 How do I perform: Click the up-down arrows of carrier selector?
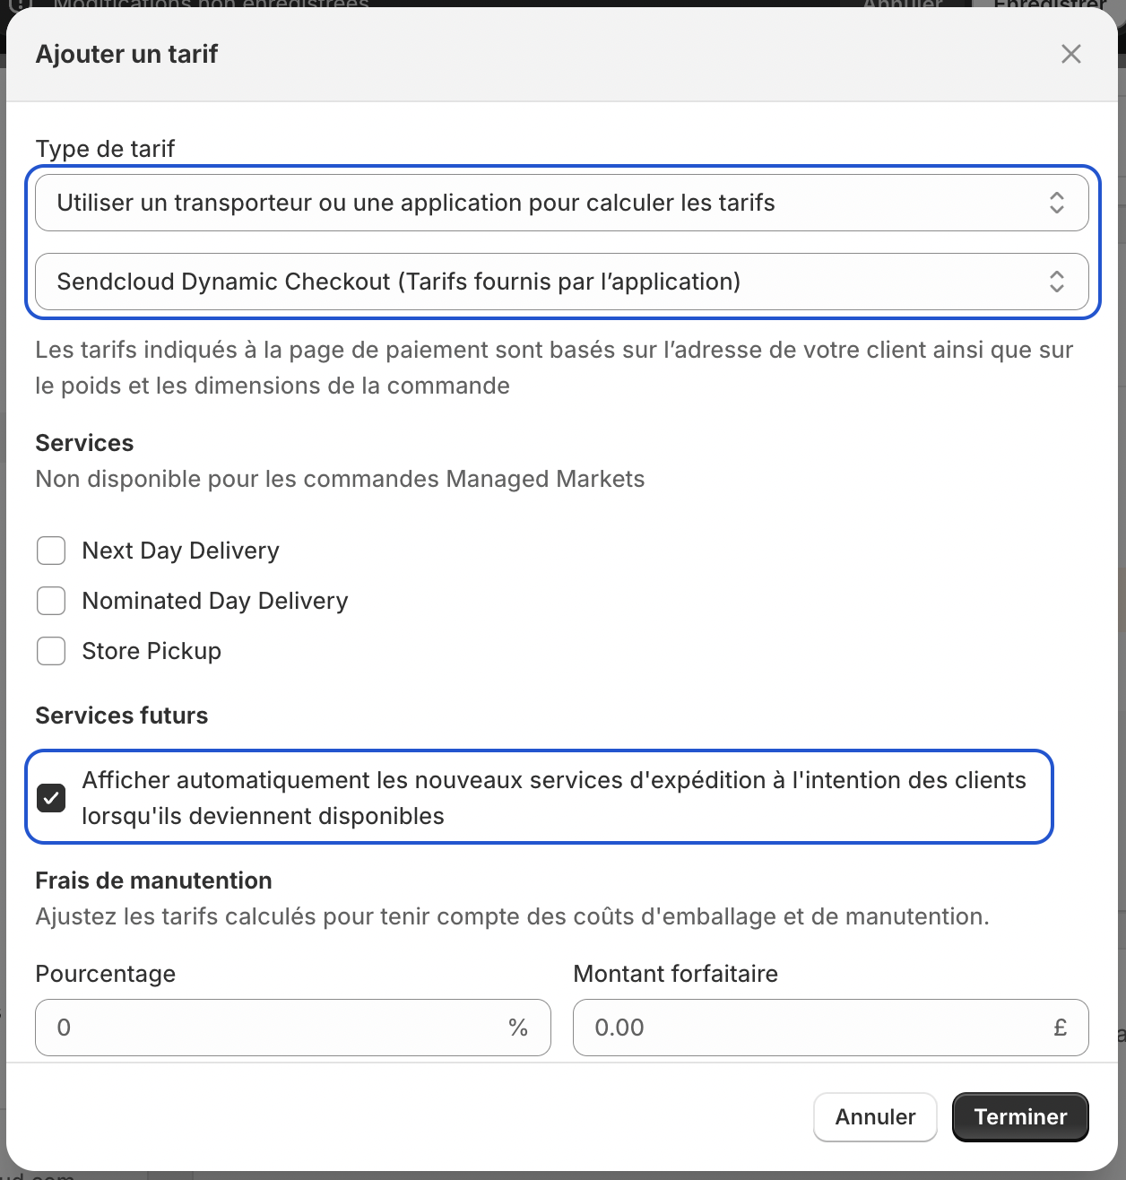1057,203
